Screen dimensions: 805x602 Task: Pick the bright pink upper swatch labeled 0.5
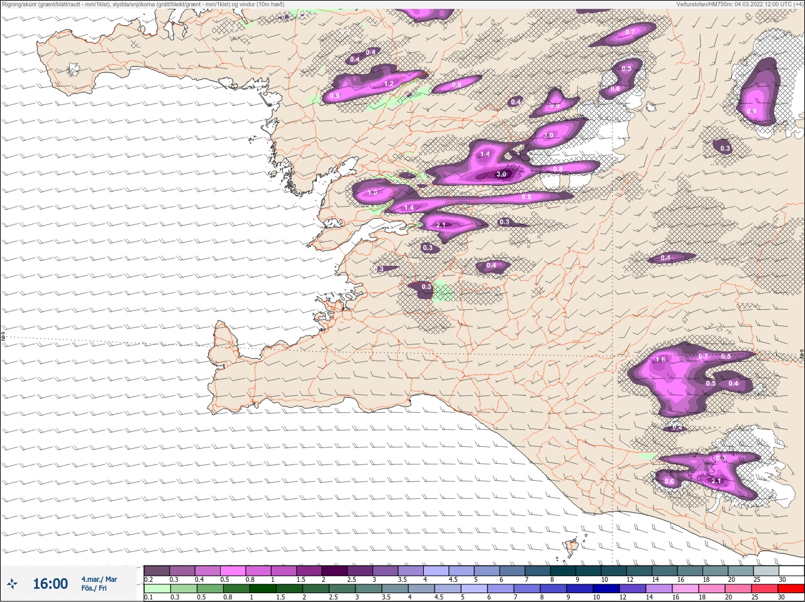coord(233,571)
